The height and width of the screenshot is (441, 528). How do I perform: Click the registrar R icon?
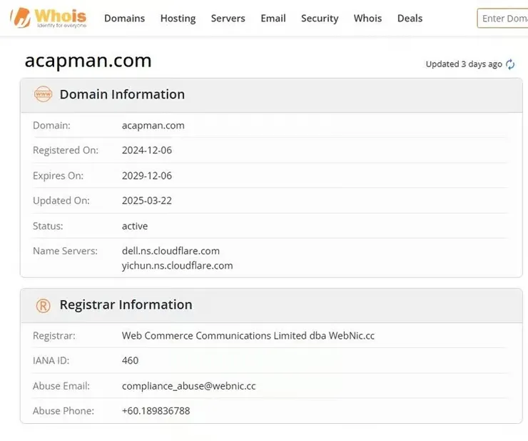pyautogui.click(x=43, y=305)
